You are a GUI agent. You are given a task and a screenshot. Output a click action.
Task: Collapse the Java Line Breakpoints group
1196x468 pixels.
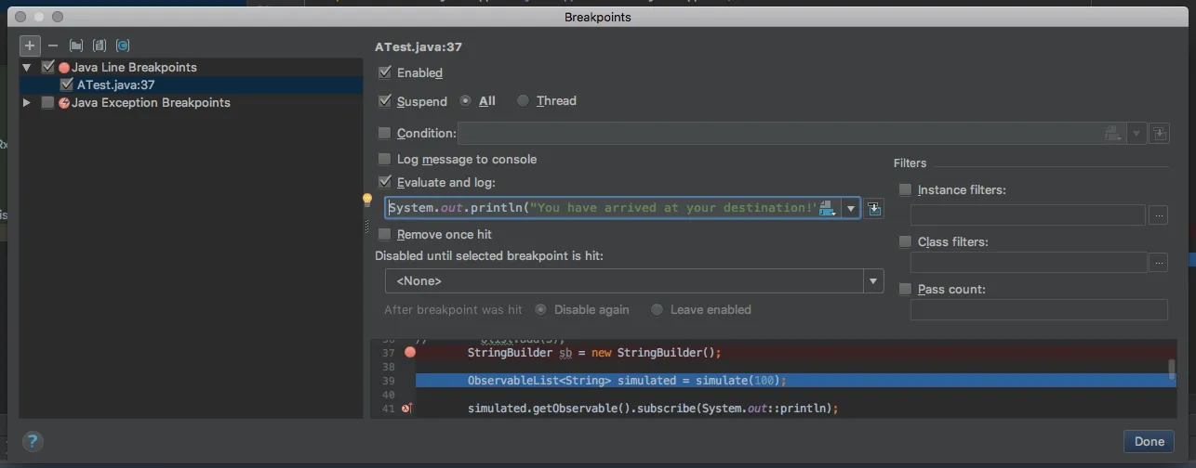coord(27,68)
